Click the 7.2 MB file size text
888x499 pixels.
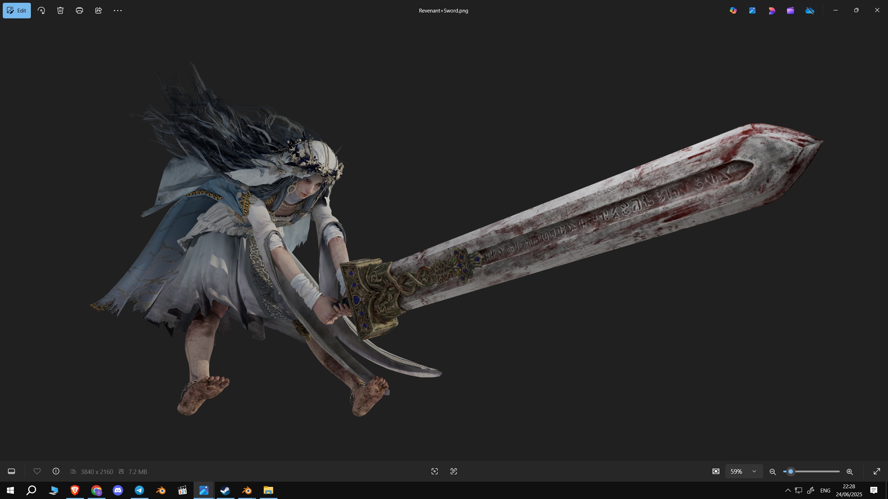(138, 472)
